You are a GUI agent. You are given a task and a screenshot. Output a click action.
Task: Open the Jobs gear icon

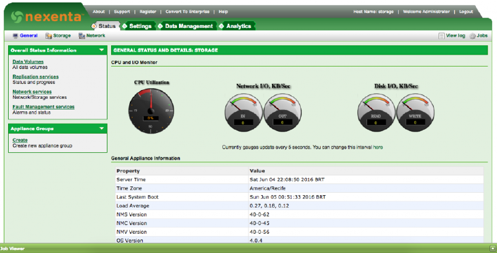pyautogui.click(x=473, y=36)
